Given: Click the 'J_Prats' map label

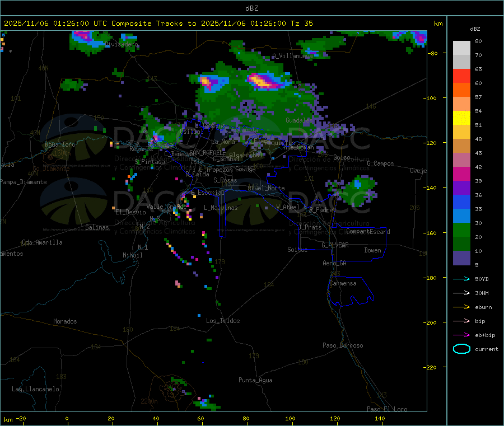Looking at the screenshot, I should click(x=310, y=227).
